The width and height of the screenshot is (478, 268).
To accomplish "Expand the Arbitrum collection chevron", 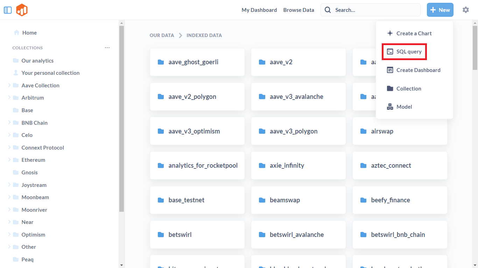I will [x=9, y=97].
